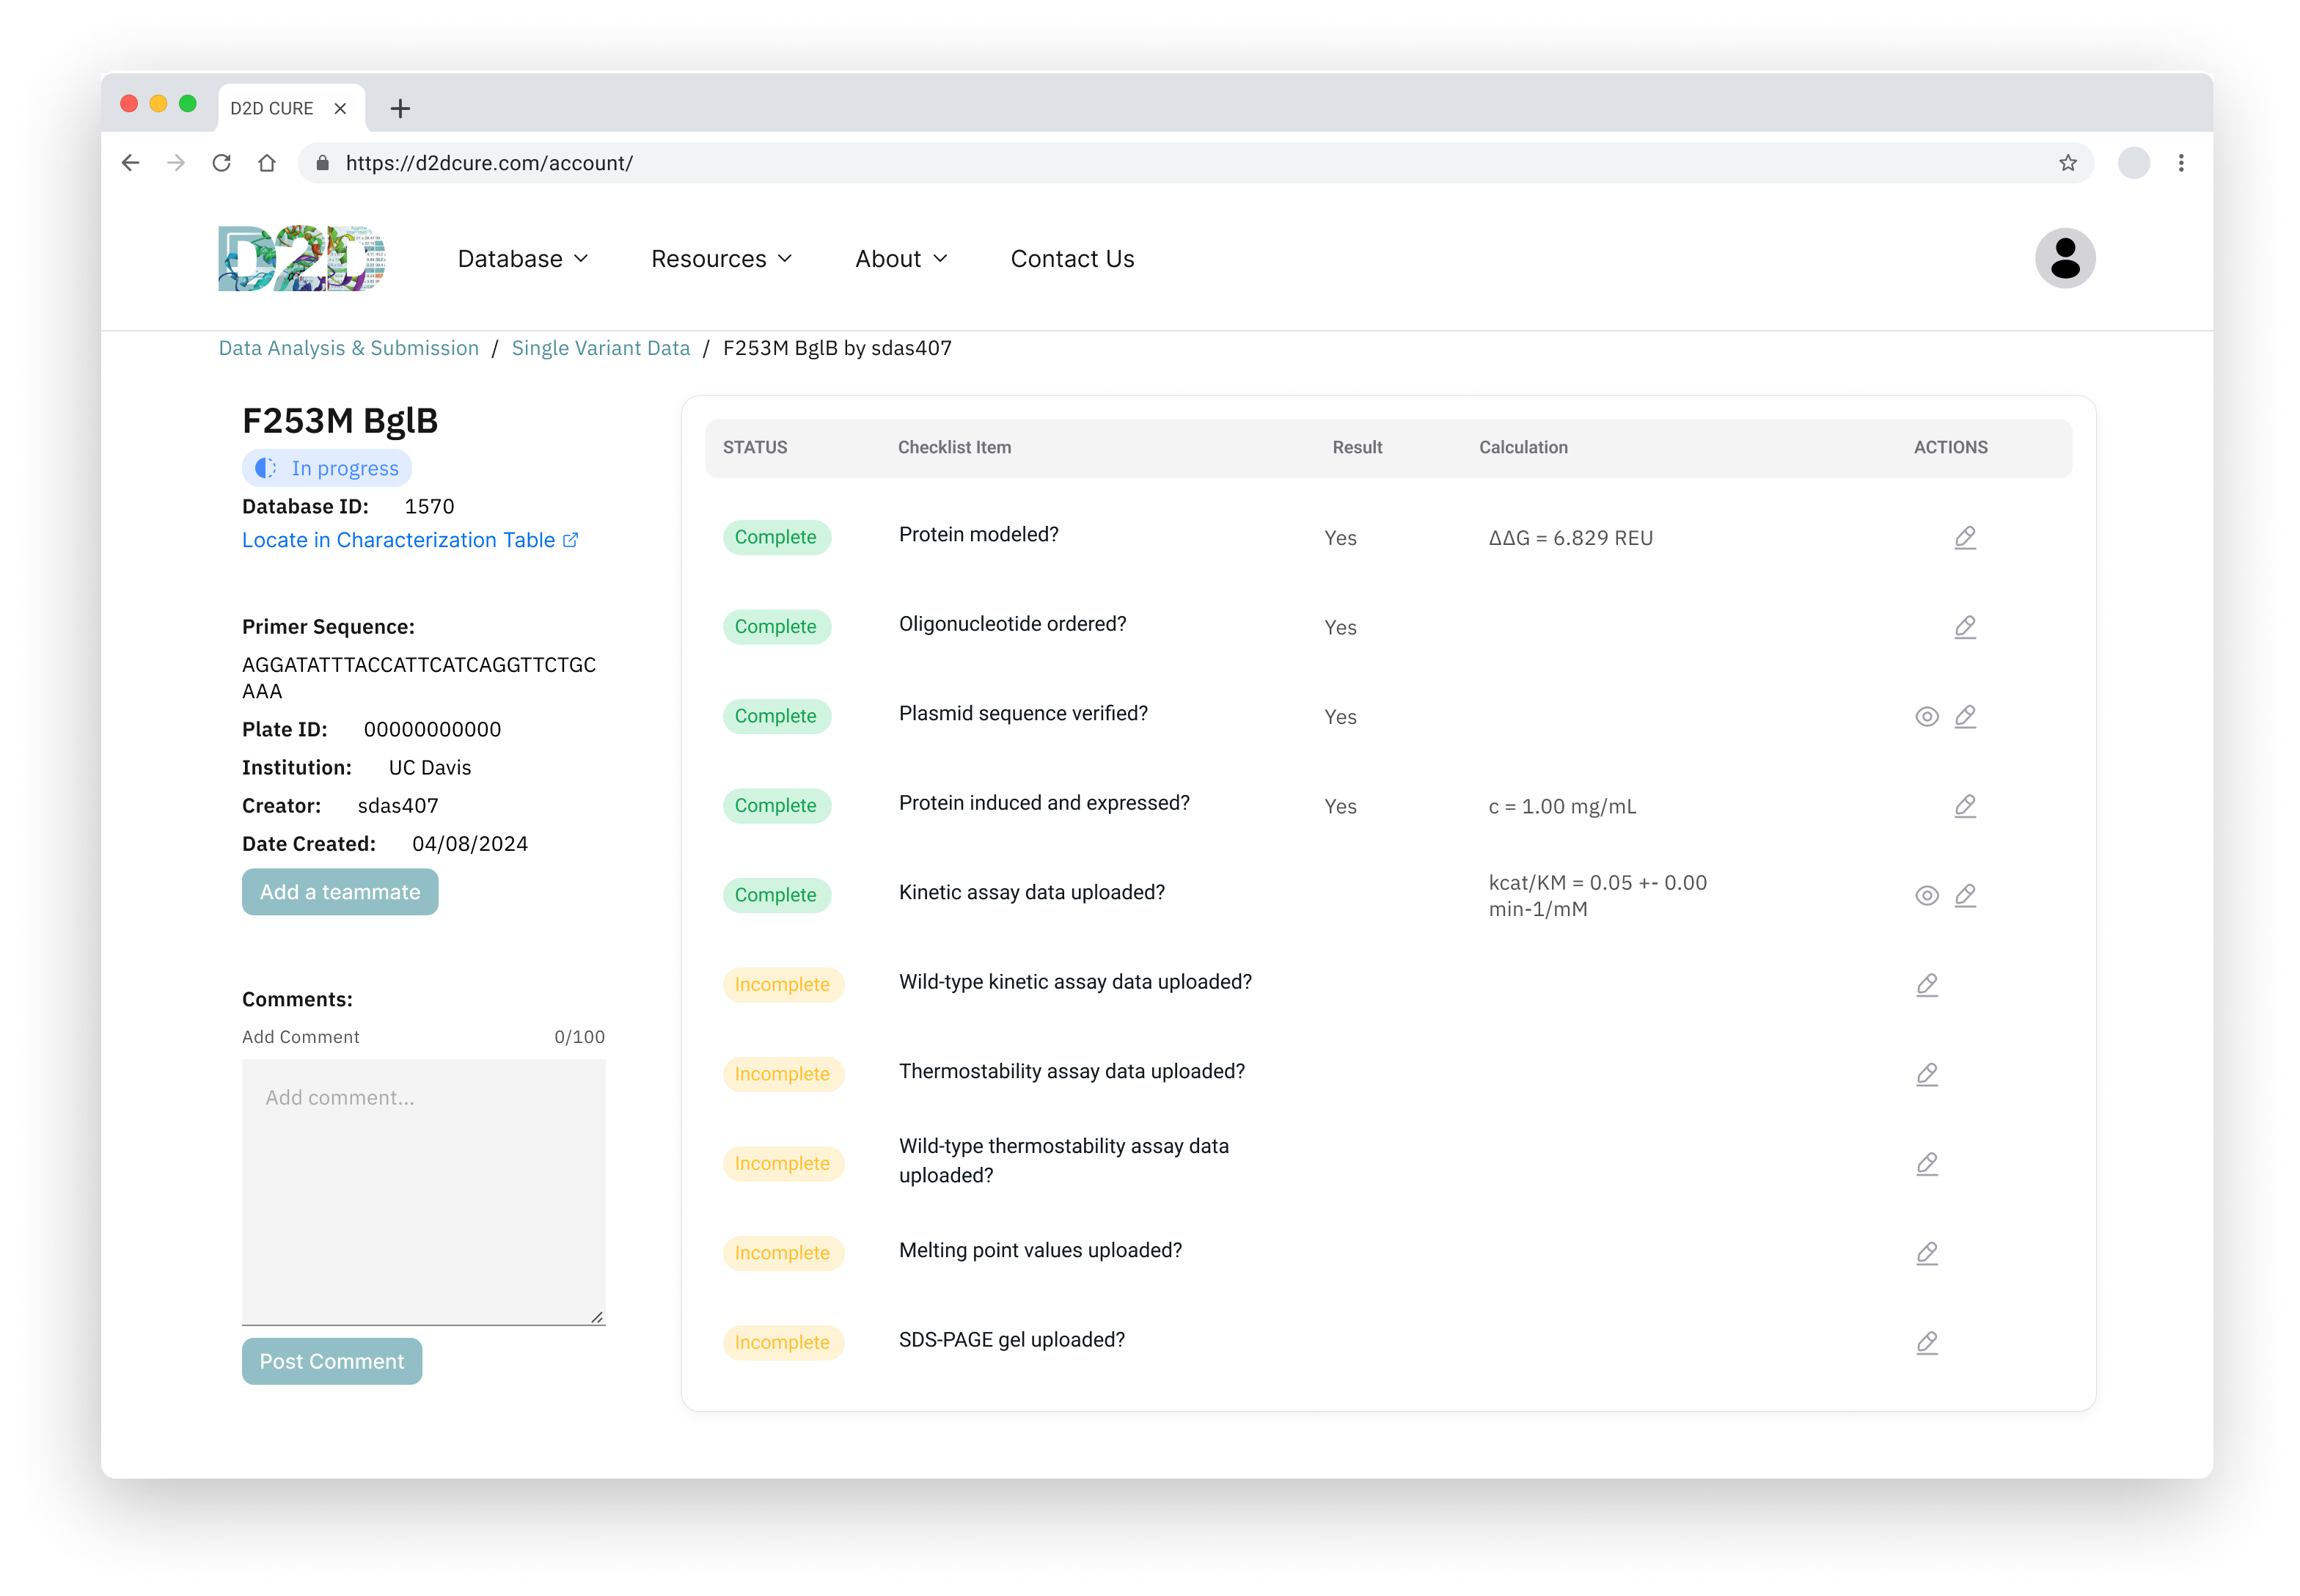
Task: Bookmark page with star icon
Action: pyautogui.click(x=2067, y=163)
